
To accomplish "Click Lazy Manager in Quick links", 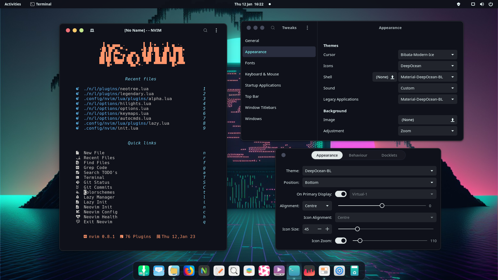I will coord(99,197).
